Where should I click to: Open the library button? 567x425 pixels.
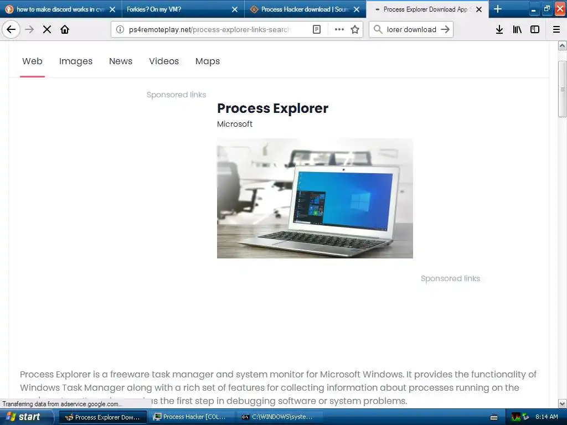click(517, 29)
